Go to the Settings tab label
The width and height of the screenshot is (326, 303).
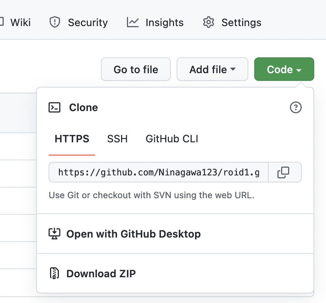[x=241, y=22]
